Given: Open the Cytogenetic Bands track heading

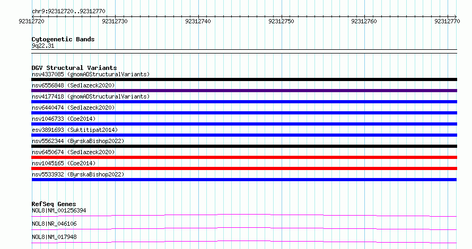Looking at the screenshot, I should [63, 39].
